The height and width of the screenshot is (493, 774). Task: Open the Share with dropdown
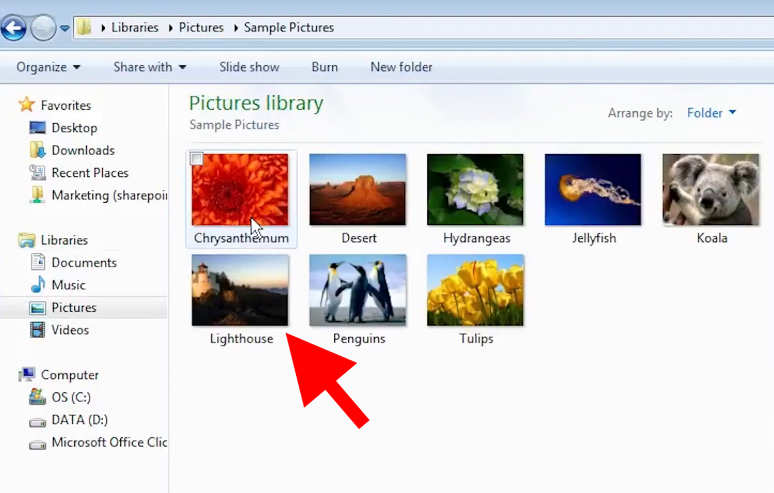coord(150,67)
